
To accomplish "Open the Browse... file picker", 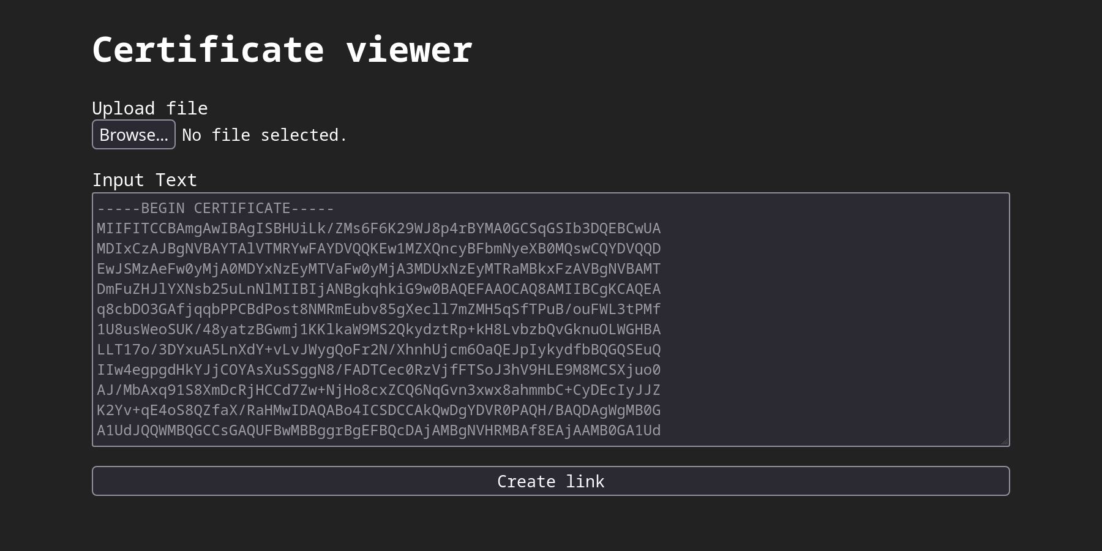I will pyautogui.click(x=133, y=135).
